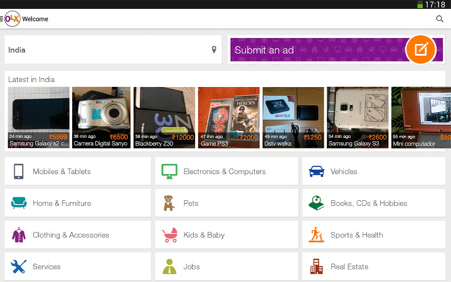
Task: Tap the Jobs person icon
Action: [169, 267]
